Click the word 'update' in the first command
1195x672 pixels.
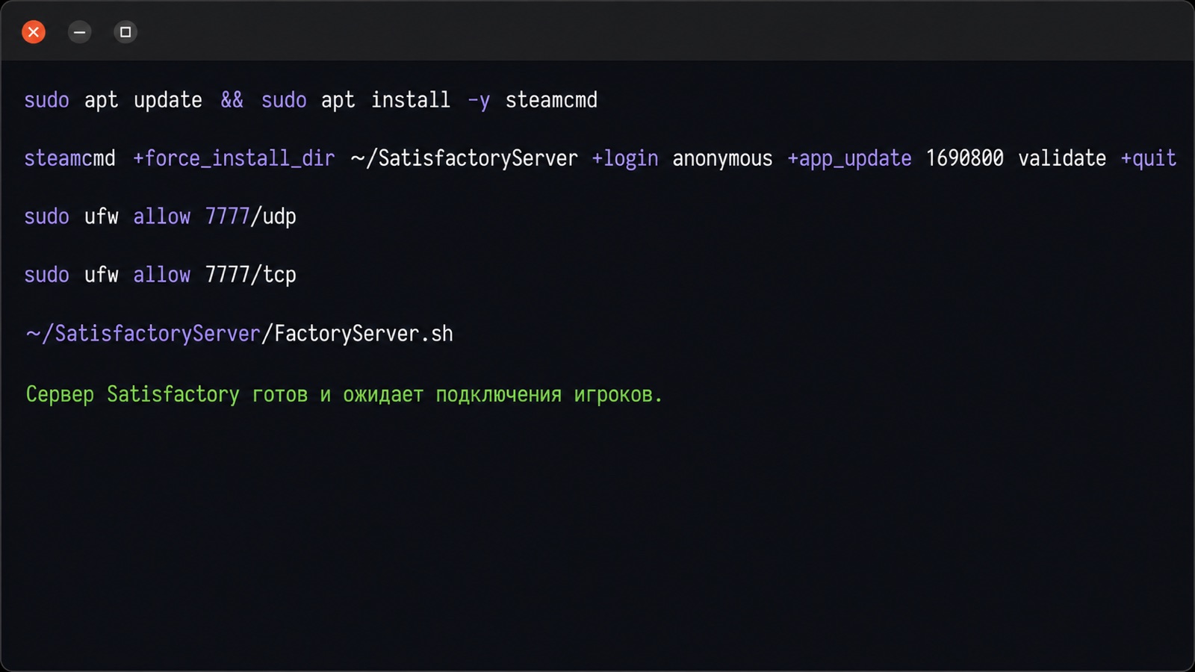click(x=168, y=100)
